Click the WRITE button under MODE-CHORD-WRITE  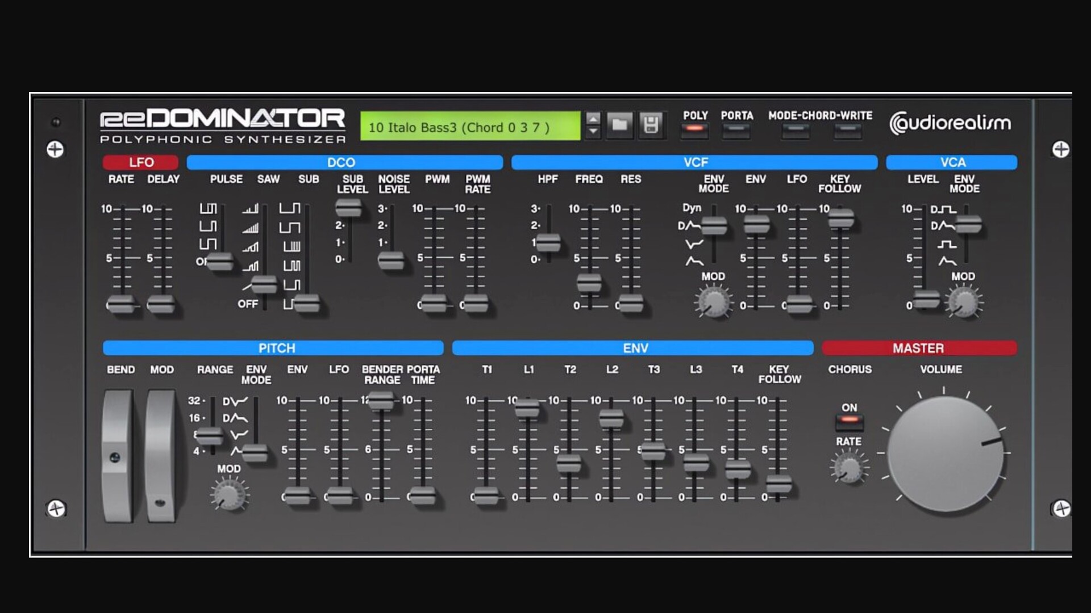pos(846,131)
